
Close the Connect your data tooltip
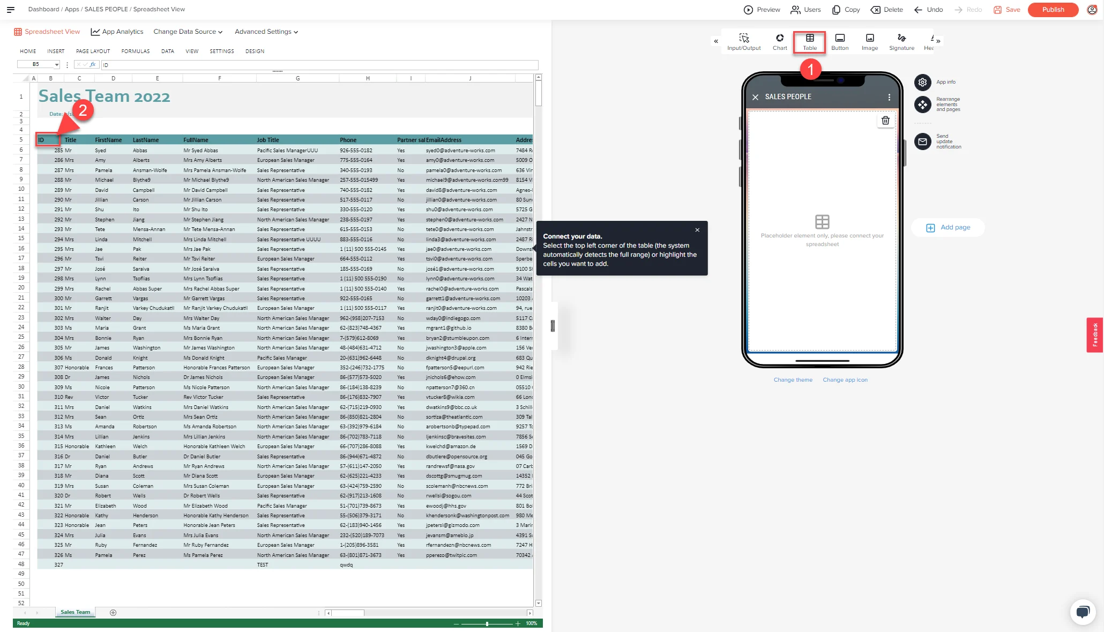tap(697, 230)
